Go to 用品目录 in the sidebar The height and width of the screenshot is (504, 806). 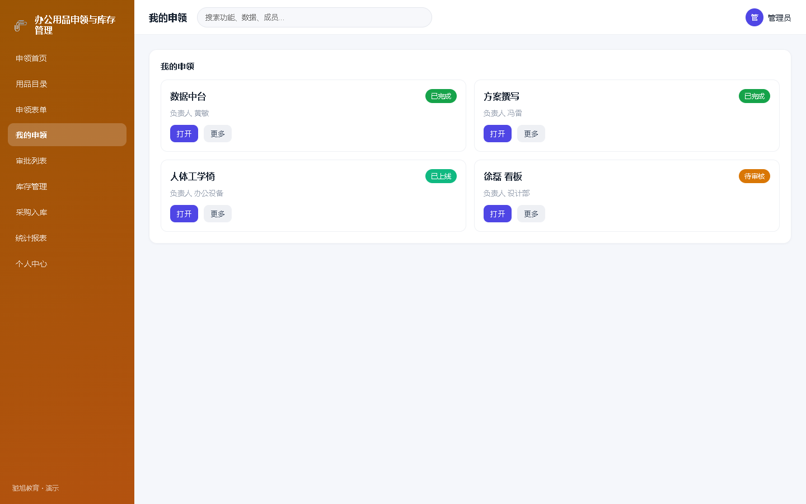(67, 84)
